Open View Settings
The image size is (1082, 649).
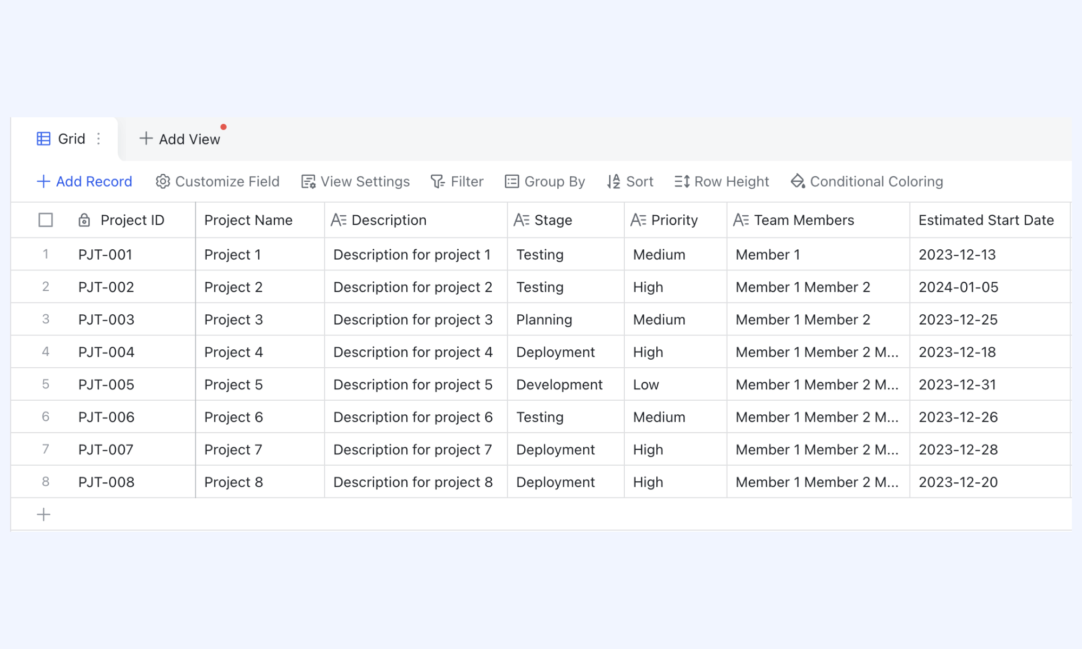click(355, 182)
